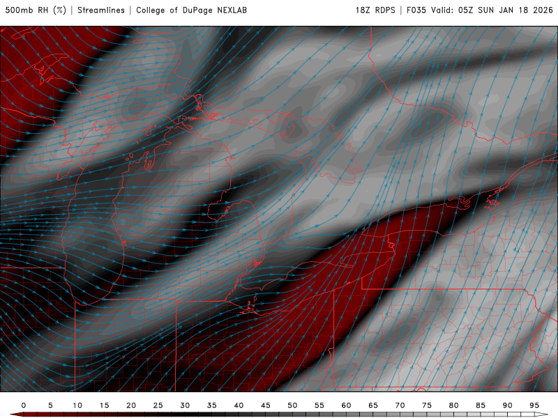Select the 60 value on the colorbar
558x418 pixels.
click(346, 405)
